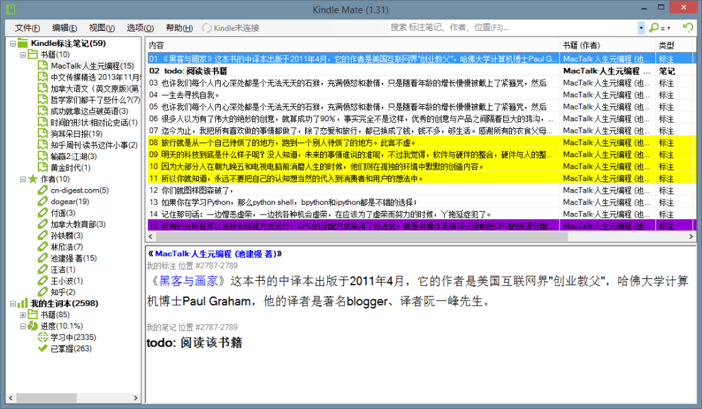Select yellow row 08 '旅行就是从一个自己待烦了的地方'
Viewport: 702px width, 409px height.
422,142
